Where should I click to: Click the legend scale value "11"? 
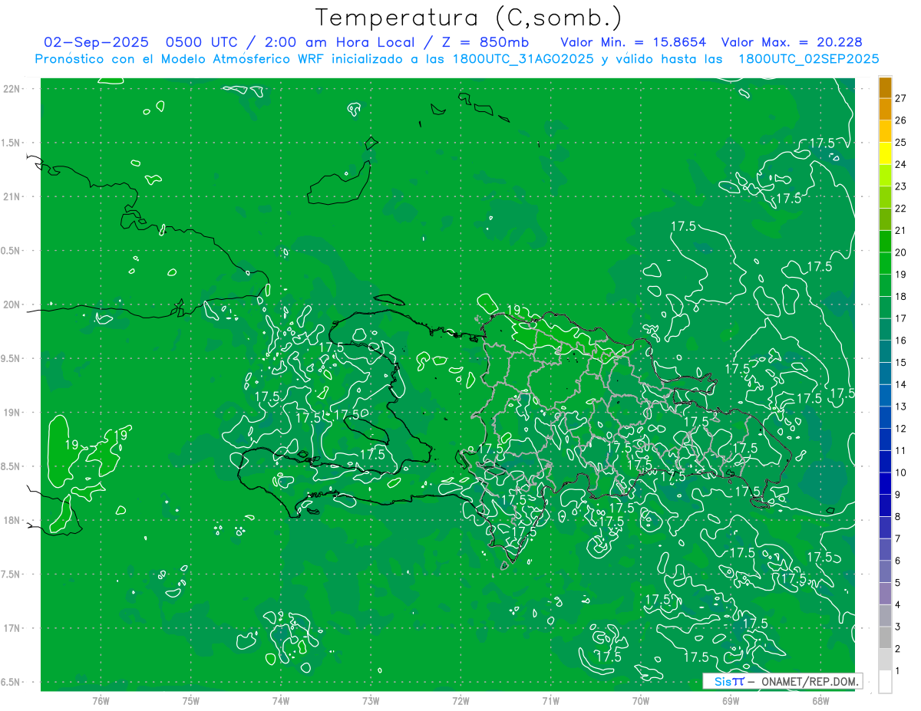(901, 451)
